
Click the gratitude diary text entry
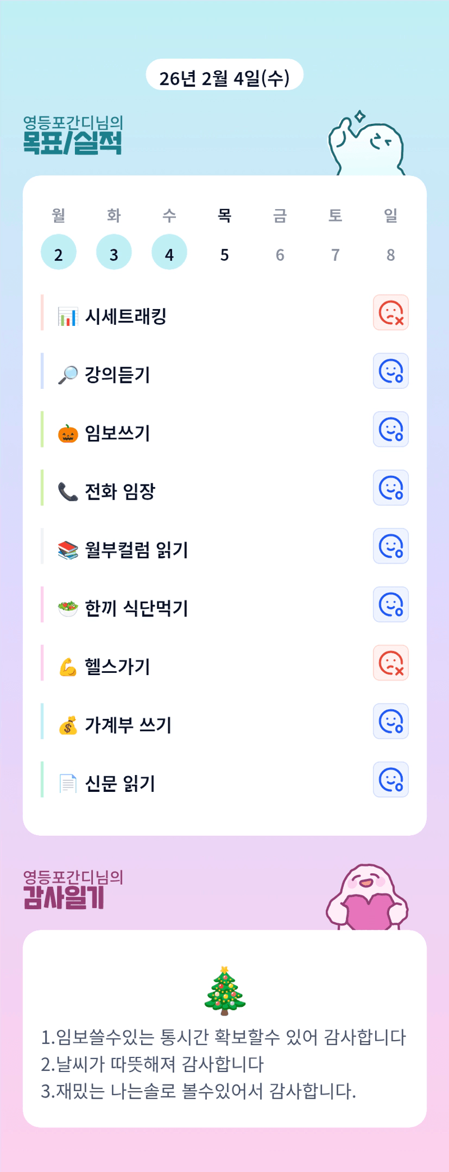click(224, 1063)
